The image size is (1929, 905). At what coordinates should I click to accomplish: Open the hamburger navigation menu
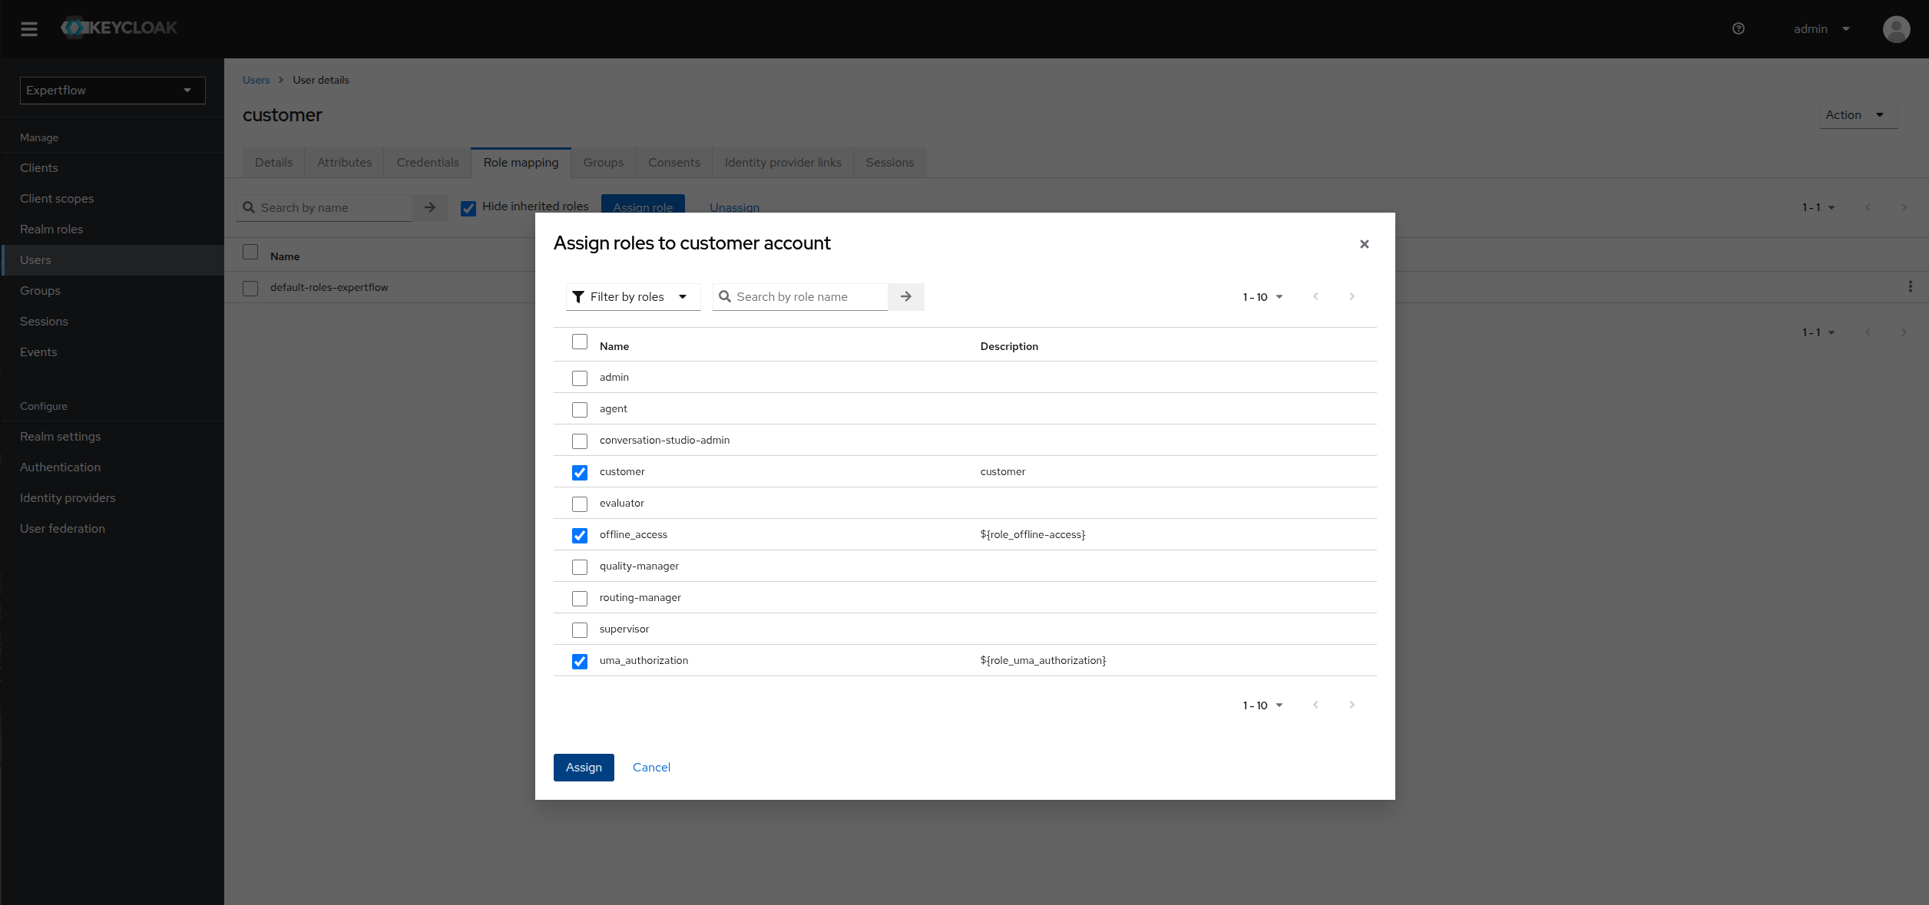tap(29, 29)
